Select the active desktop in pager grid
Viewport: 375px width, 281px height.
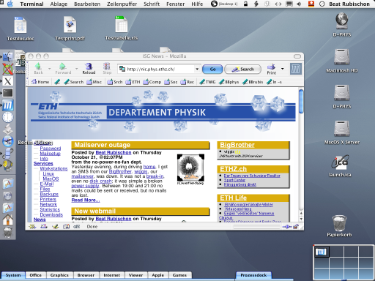(x=322, y=252)
